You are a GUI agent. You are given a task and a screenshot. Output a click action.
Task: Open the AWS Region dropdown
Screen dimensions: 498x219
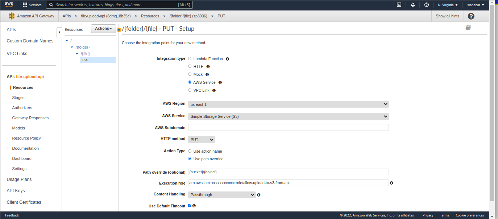[x=288, y=104]
